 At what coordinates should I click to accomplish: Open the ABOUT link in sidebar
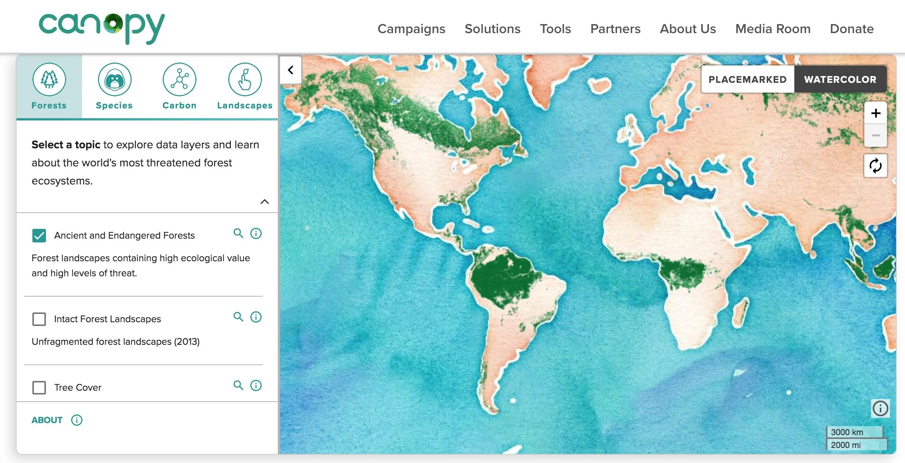47,420
